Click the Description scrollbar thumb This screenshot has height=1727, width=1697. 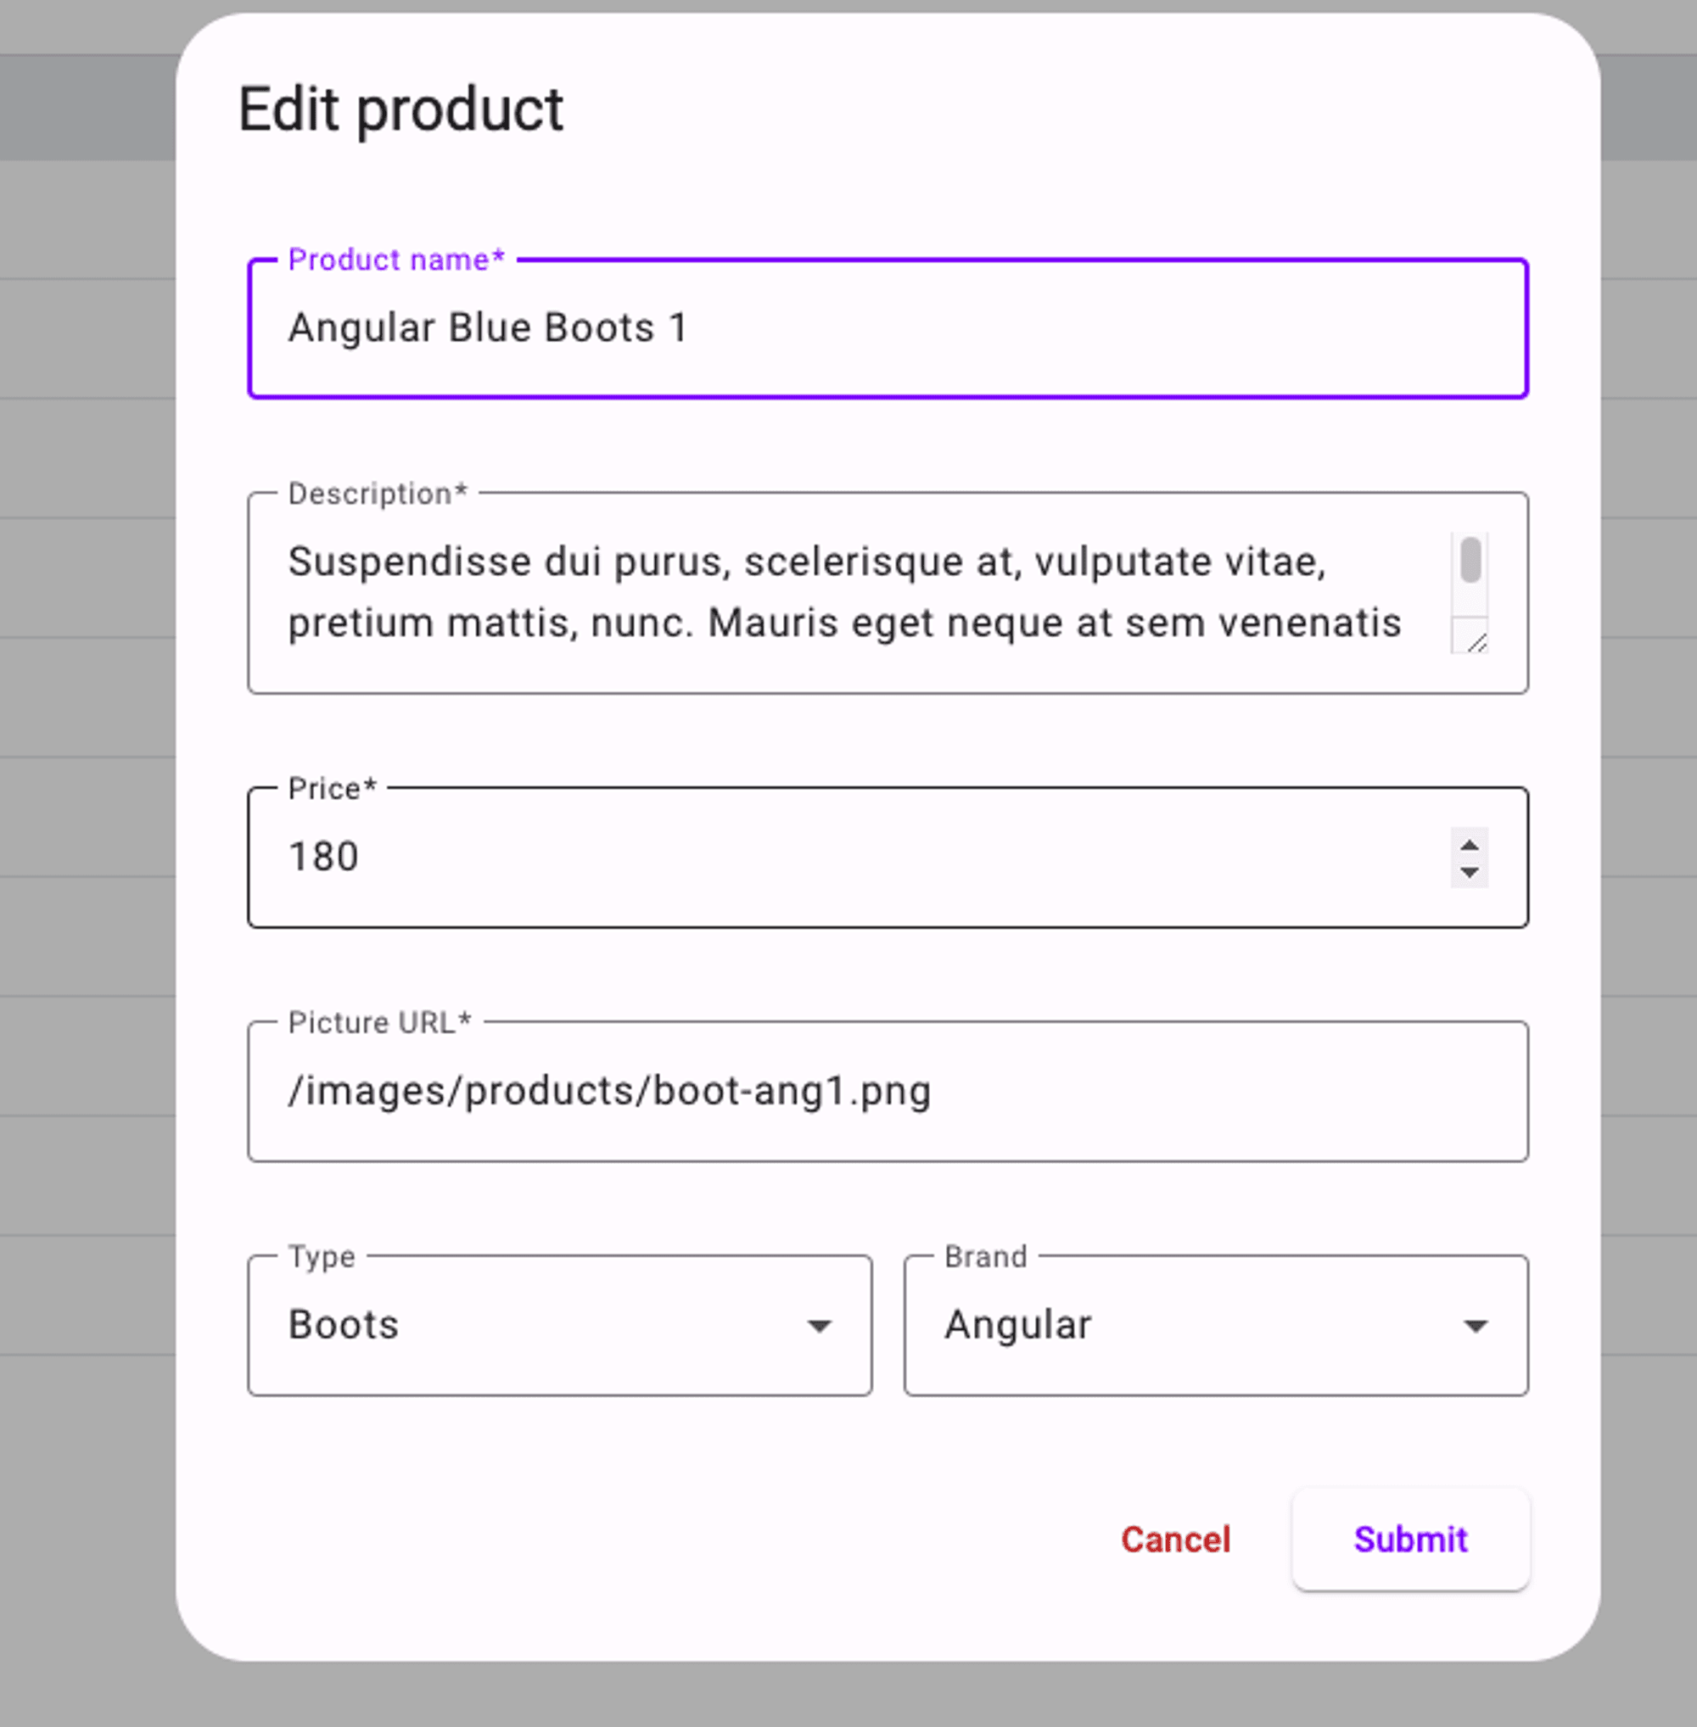(1470, 560)
